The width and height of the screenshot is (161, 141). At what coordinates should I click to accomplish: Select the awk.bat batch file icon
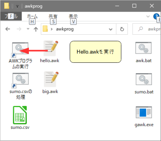tap(143, 48)
